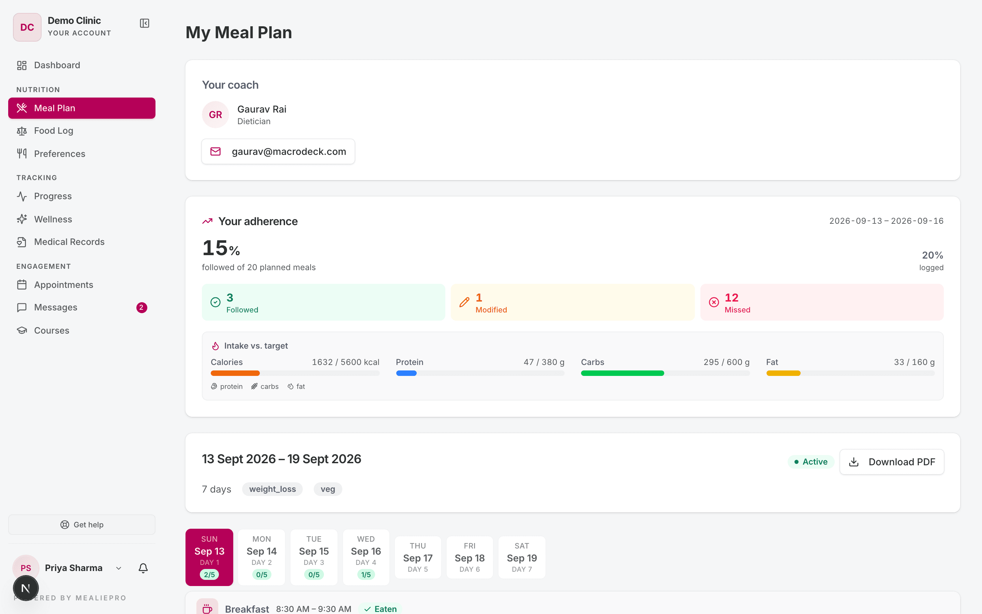Click the Preferences utensils icon
Image resolution: width=982 pixels, height=614 pixels.
click(x=22, y=153)
